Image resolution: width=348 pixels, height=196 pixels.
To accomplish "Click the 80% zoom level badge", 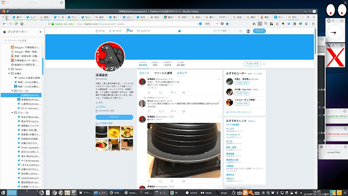I will [207, 24].
